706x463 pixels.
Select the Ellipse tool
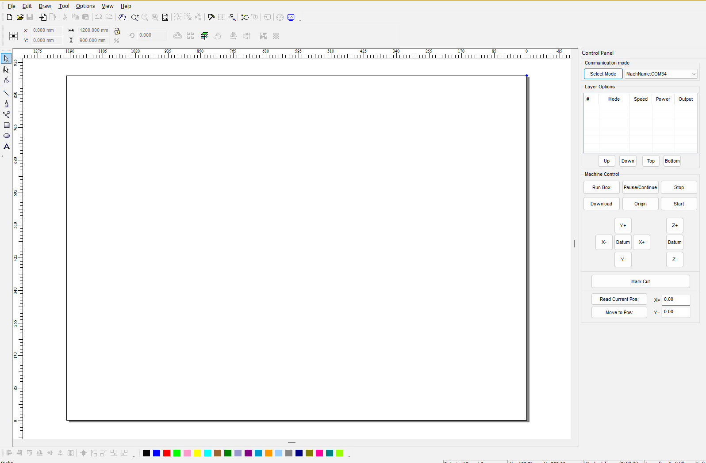tap(6, 136)
